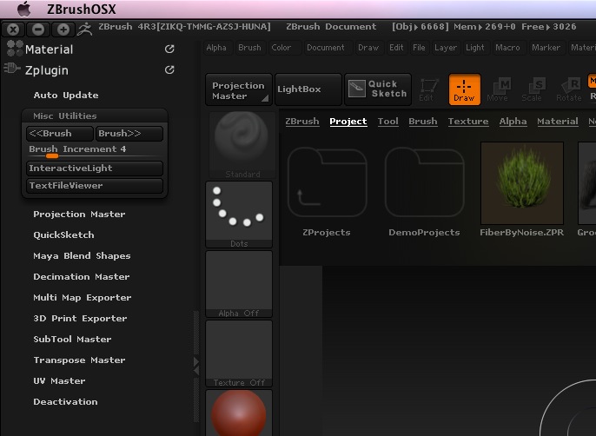The width and height of the screenshot is (596, 436).
Task: Open the Light menu
Action: [x=475, y=48]
